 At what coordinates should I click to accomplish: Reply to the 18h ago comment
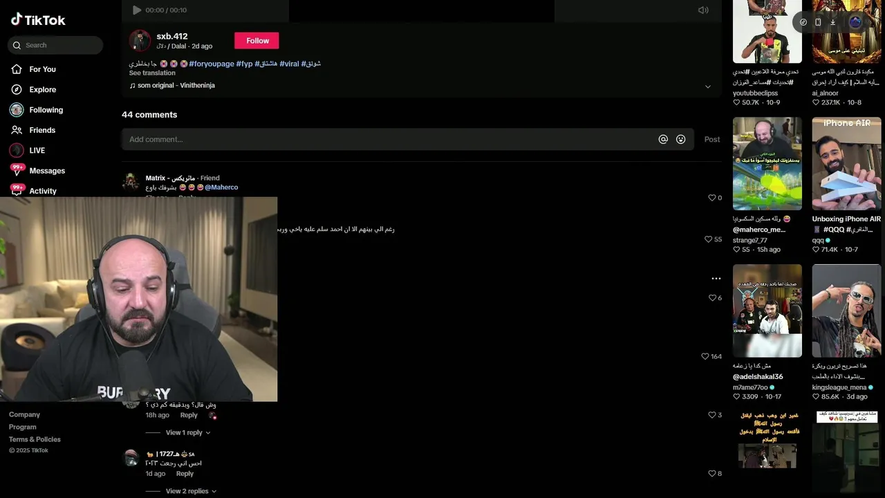pyautogui.click(x=189, y=415)
